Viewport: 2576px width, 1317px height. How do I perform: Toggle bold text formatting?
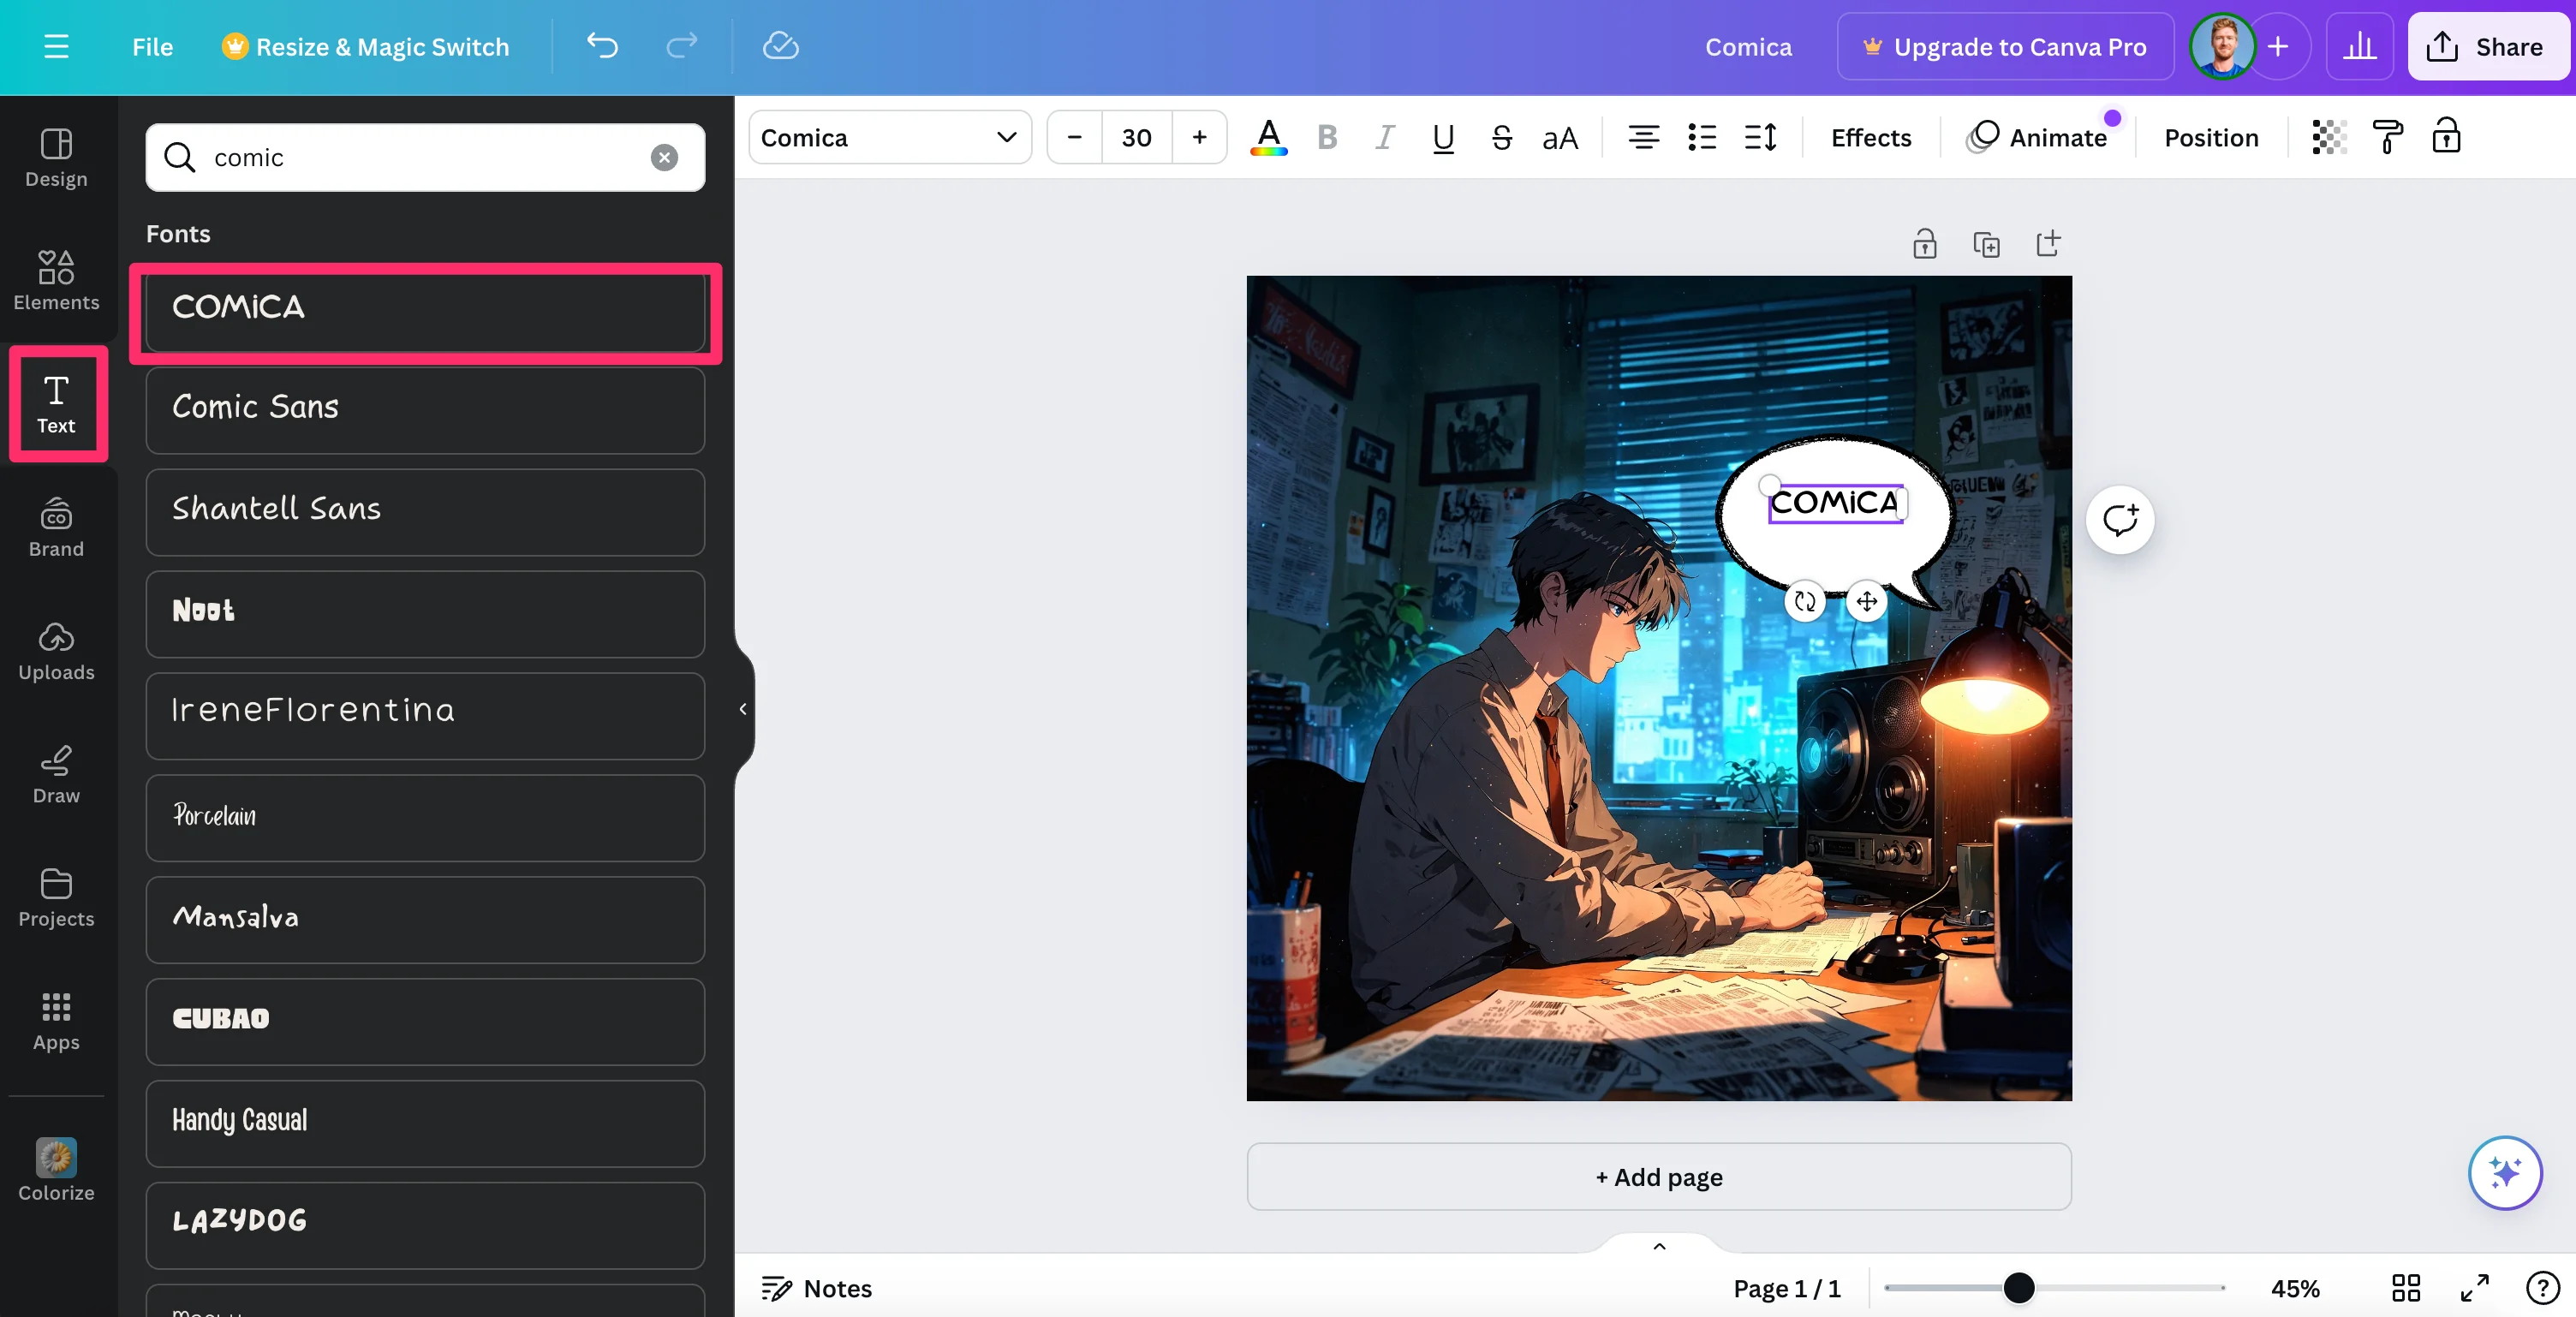(1327, 137)
